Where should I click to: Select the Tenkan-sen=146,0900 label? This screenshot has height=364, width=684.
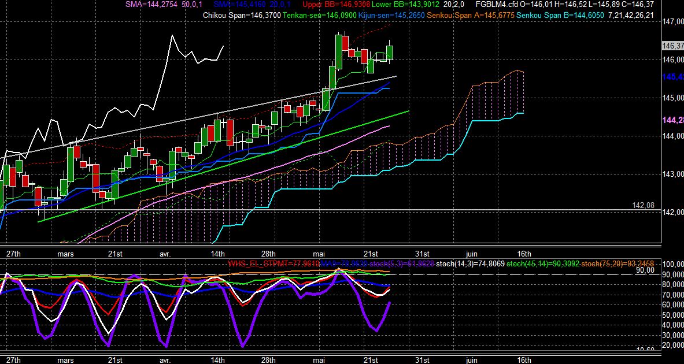click(x=319, y=15)
